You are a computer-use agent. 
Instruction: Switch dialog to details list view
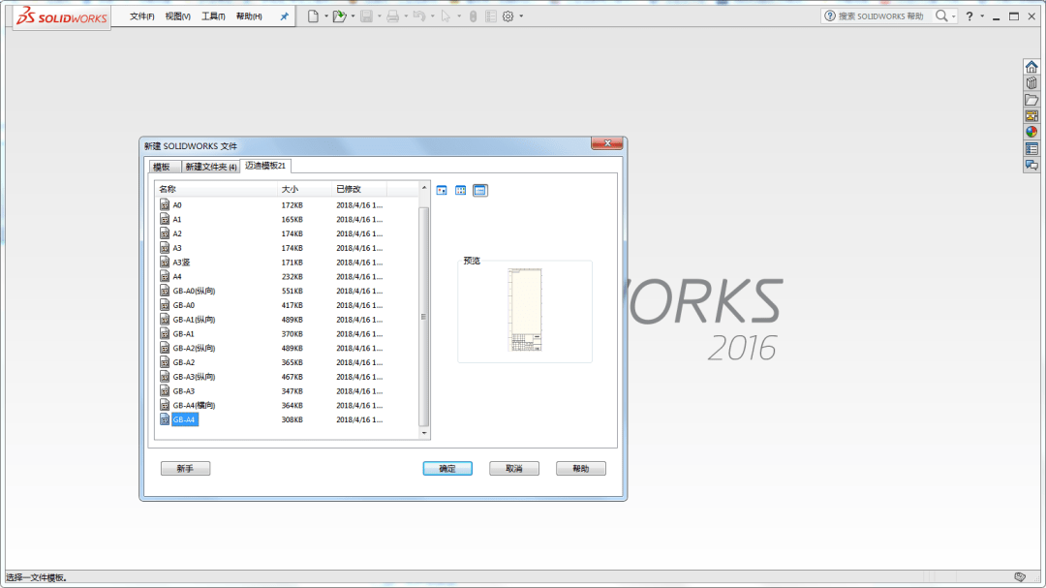479,190
